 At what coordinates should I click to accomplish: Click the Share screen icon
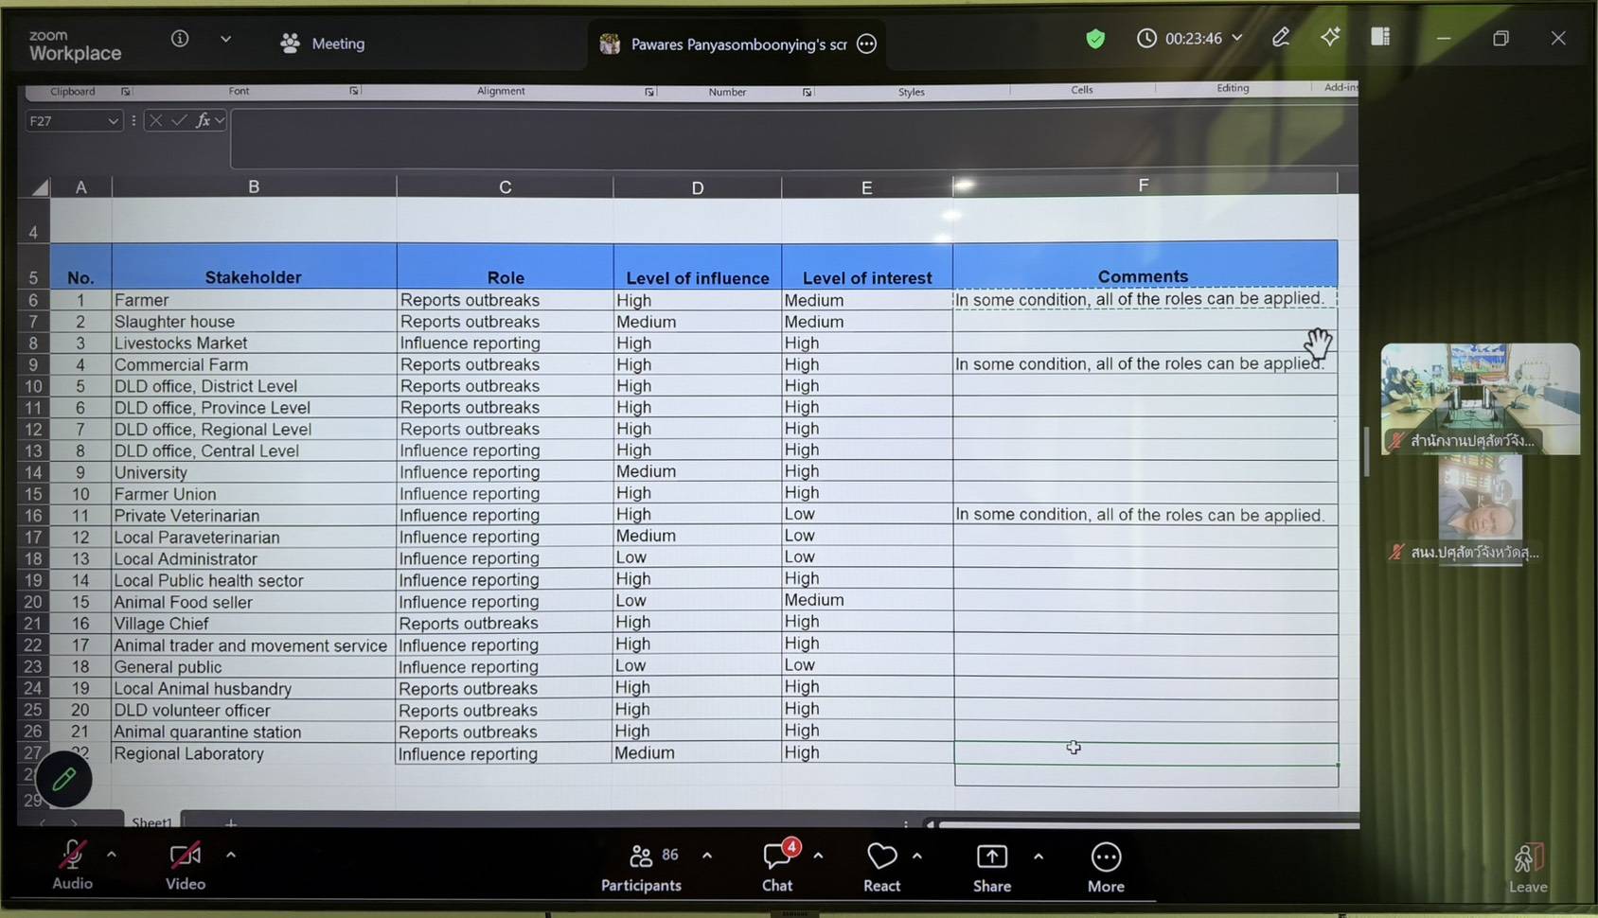tap(991, 856)
